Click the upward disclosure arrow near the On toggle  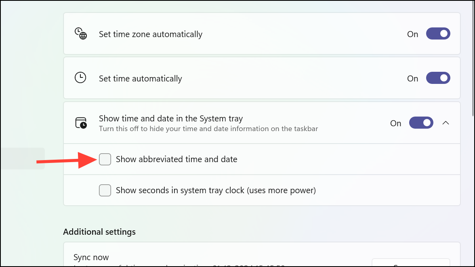pos(446,123)
